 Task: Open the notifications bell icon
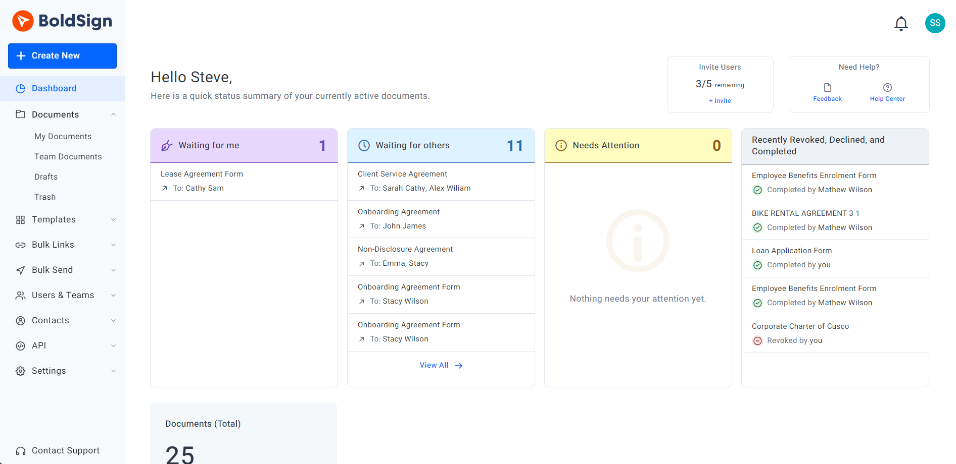[x=901, y=23]
